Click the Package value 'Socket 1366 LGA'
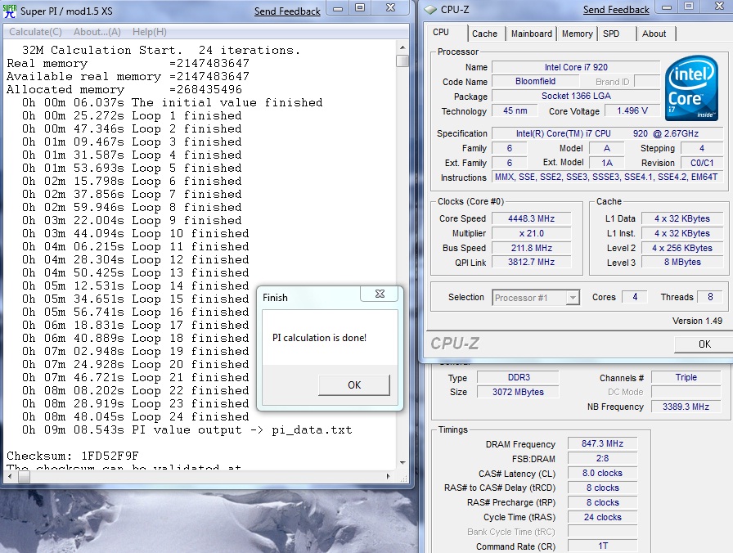Screen dimensions: 733x553 click(576, 96)
